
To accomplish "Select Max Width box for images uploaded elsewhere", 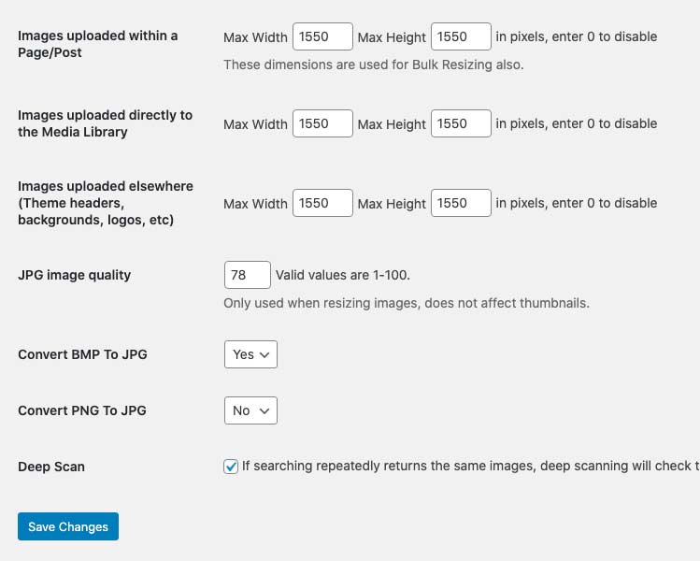I will (322, 203).
